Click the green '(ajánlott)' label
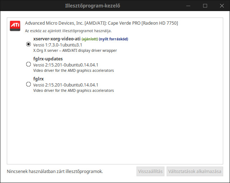Viewport: 230px width, 183px height. click(x=90, y=39)
